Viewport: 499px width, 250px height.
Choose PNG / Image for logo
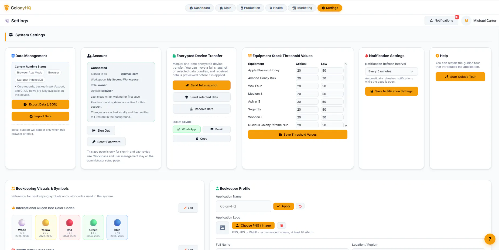pyautogui.click(x=253, y=226)
